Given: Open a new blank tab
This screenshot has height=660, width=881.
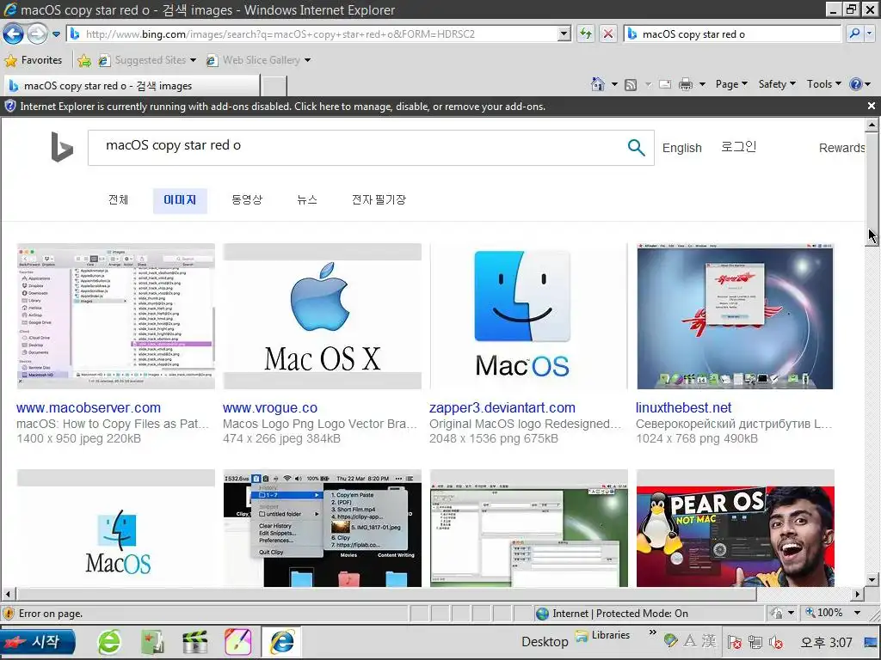Looking at the screenshot, I should coord(274,86).
